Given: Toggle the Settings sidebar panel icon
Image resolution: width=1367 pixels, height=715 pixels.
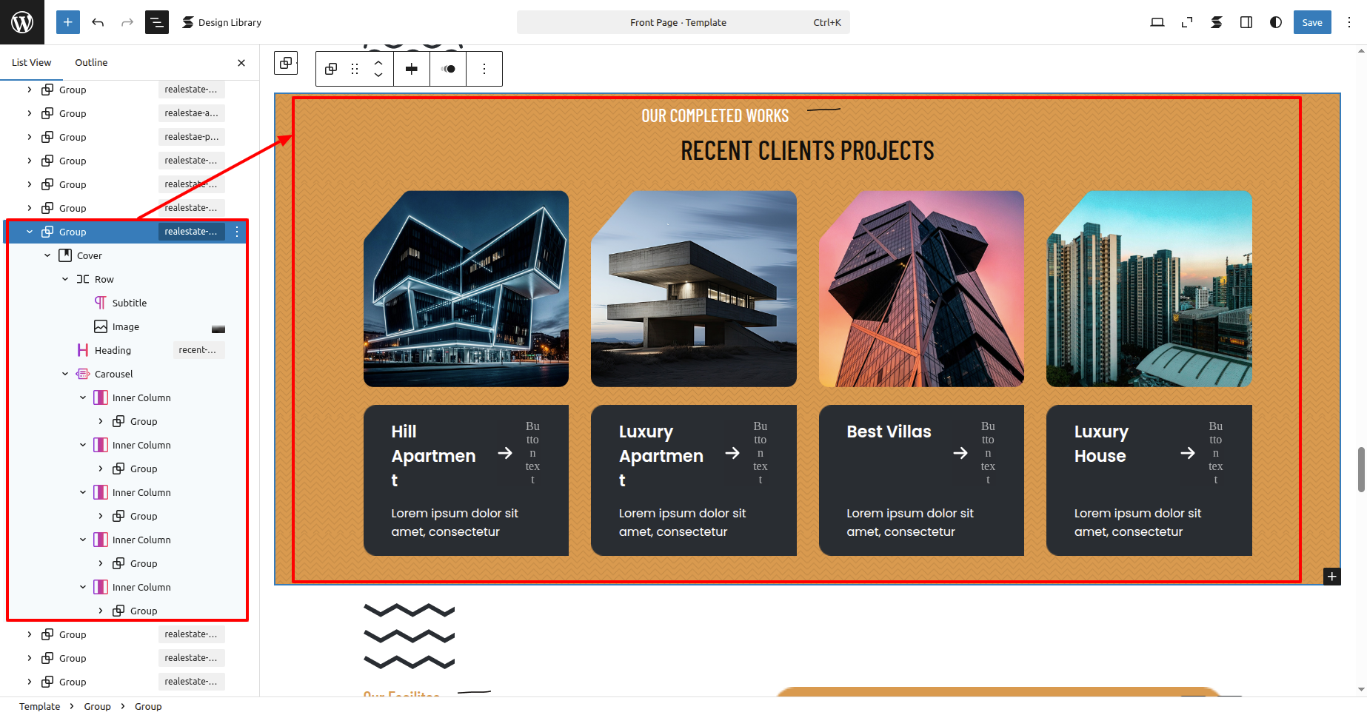Looking at the screenshot, I should [1246, 22].
